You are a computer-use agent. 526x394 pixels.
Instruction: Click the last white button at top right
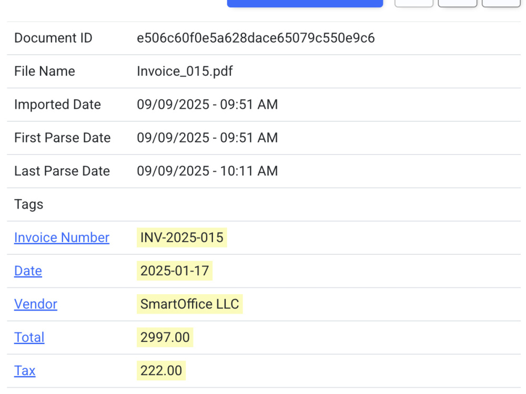(501, 3)
